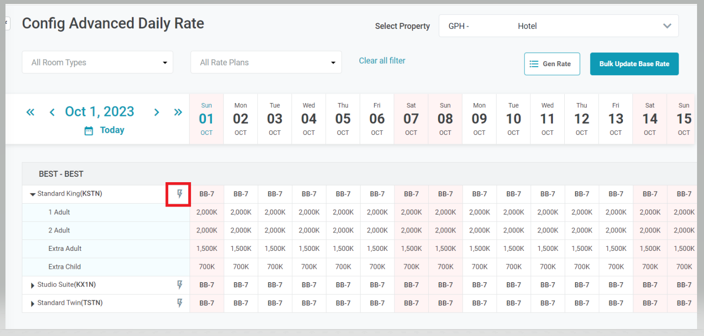Click the lightning bolt icon for Standard King
The height and width of the screenshot is (336, 704).
click(180, 194)
